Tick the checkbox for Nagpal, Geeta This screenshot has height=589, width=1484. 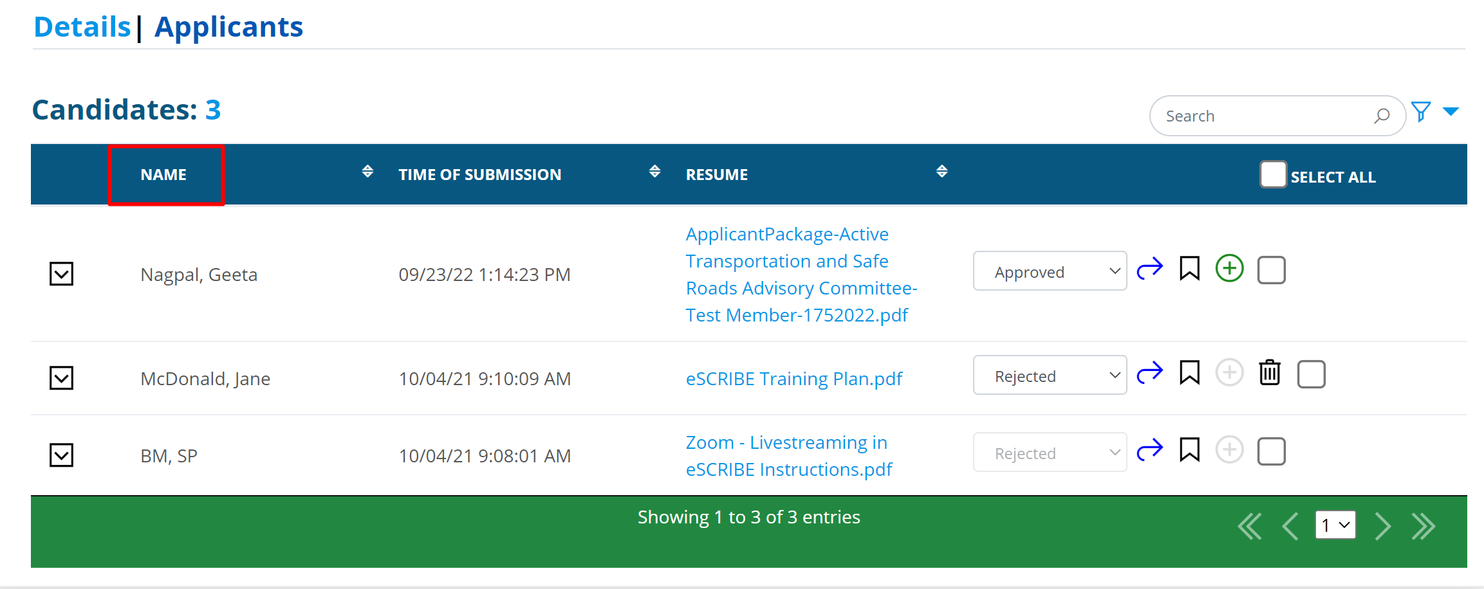click(1271, 270)
